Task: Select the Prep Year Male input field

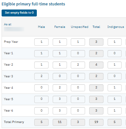Action: (x=41, y=42)
